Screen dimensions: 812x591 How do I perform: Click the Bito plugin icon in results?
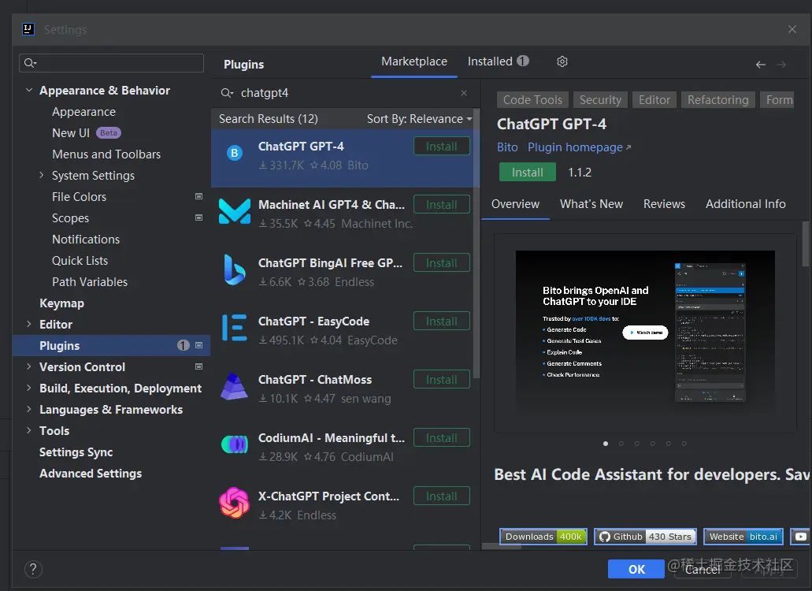[x=235, y=153]
